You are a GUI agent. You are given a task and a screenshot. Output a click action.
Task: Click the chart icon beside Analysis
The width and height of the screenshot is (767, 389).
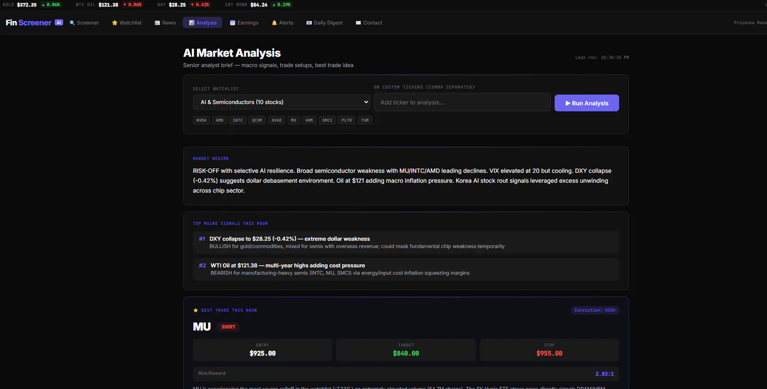point(192,23)
